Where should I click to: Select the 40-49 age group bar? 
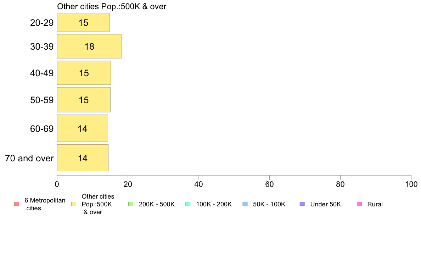click(84, 73)
